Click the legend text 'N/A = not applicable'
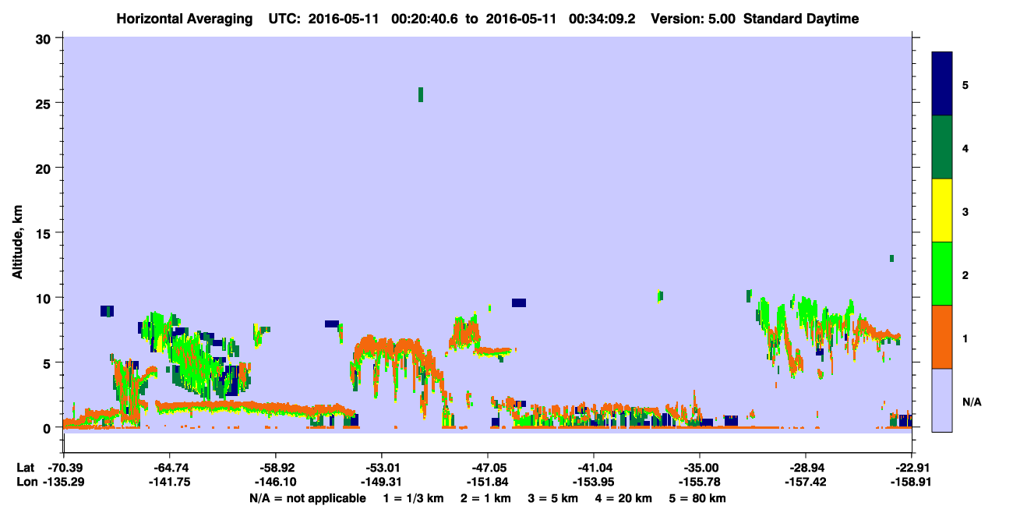 [x=307, y=498]
